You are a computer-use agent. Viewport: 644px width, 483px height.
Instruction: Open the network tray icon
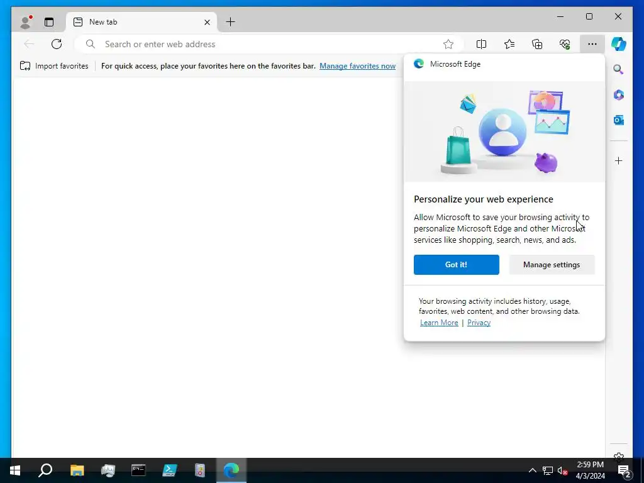click(x=548, y=470)
